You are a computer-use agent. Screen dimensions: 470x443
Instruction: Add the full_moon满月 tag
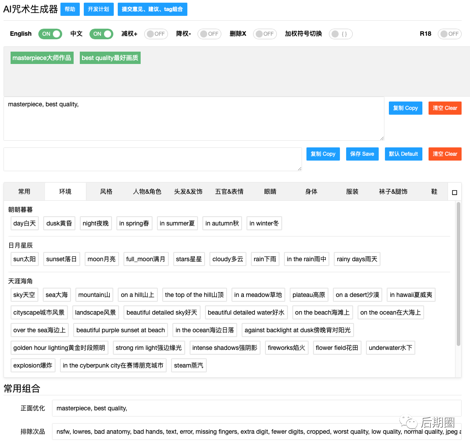(x=146, y=259)
